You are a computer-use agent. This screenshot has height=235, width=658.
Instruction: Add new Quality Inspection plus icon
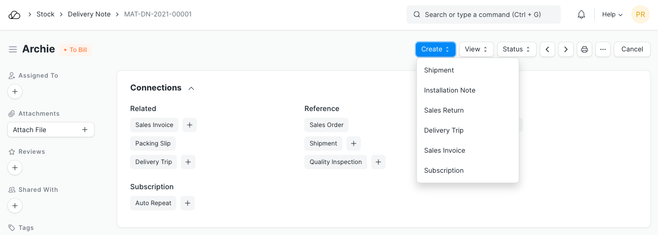coord(378,162)
